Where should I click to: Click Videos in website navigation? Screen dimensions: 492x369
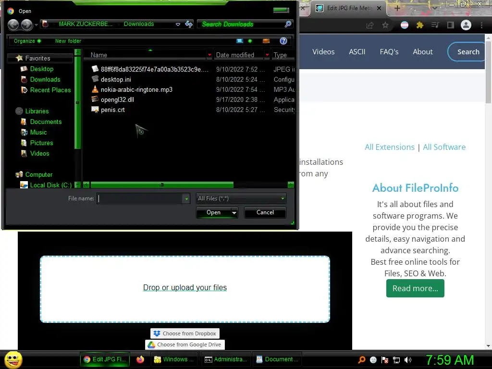(x=323, y=52)
